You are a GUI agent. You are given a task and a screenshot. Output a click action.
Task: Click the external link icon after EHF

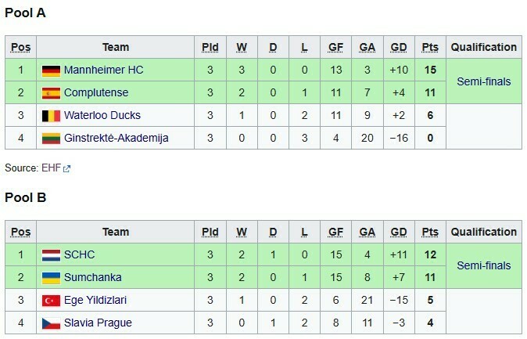(x=66, y=168)
